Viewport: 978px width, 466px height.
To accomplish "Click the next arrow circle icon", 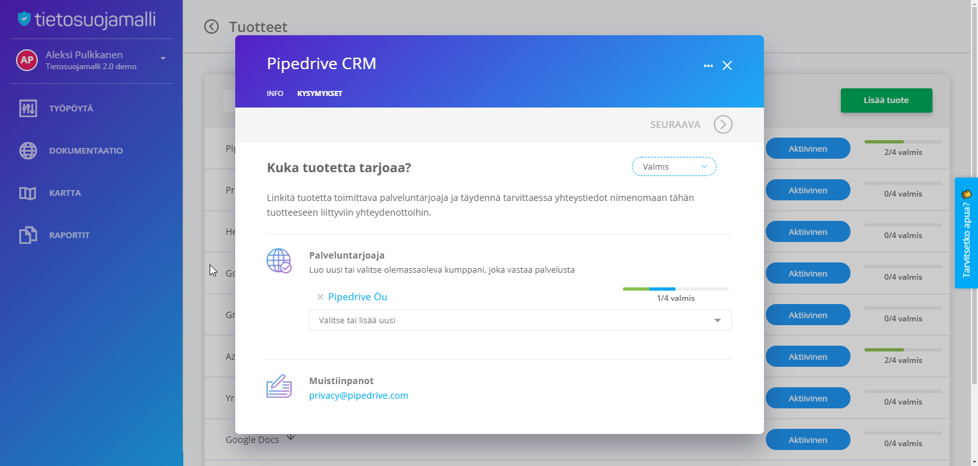I will point(723,124).
